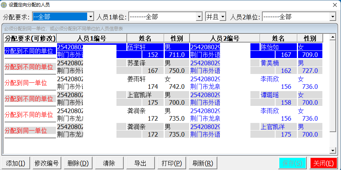
Task: Select 分配到同一单位 in the last row
Action: (30, 131)
